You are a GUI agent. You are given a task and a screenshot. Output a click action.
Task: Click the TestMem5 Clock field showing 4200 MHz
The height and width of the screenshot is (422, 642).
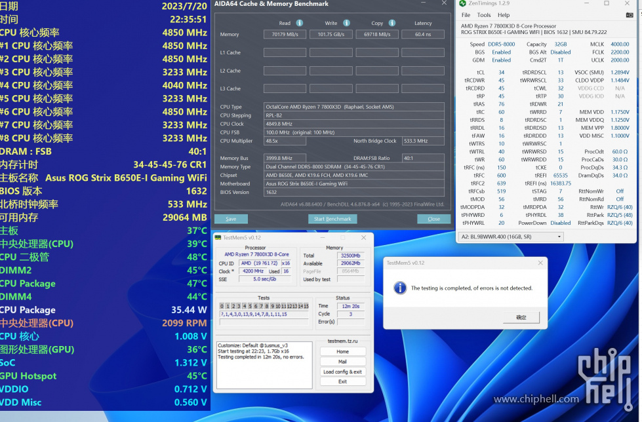tap(252, 271)
